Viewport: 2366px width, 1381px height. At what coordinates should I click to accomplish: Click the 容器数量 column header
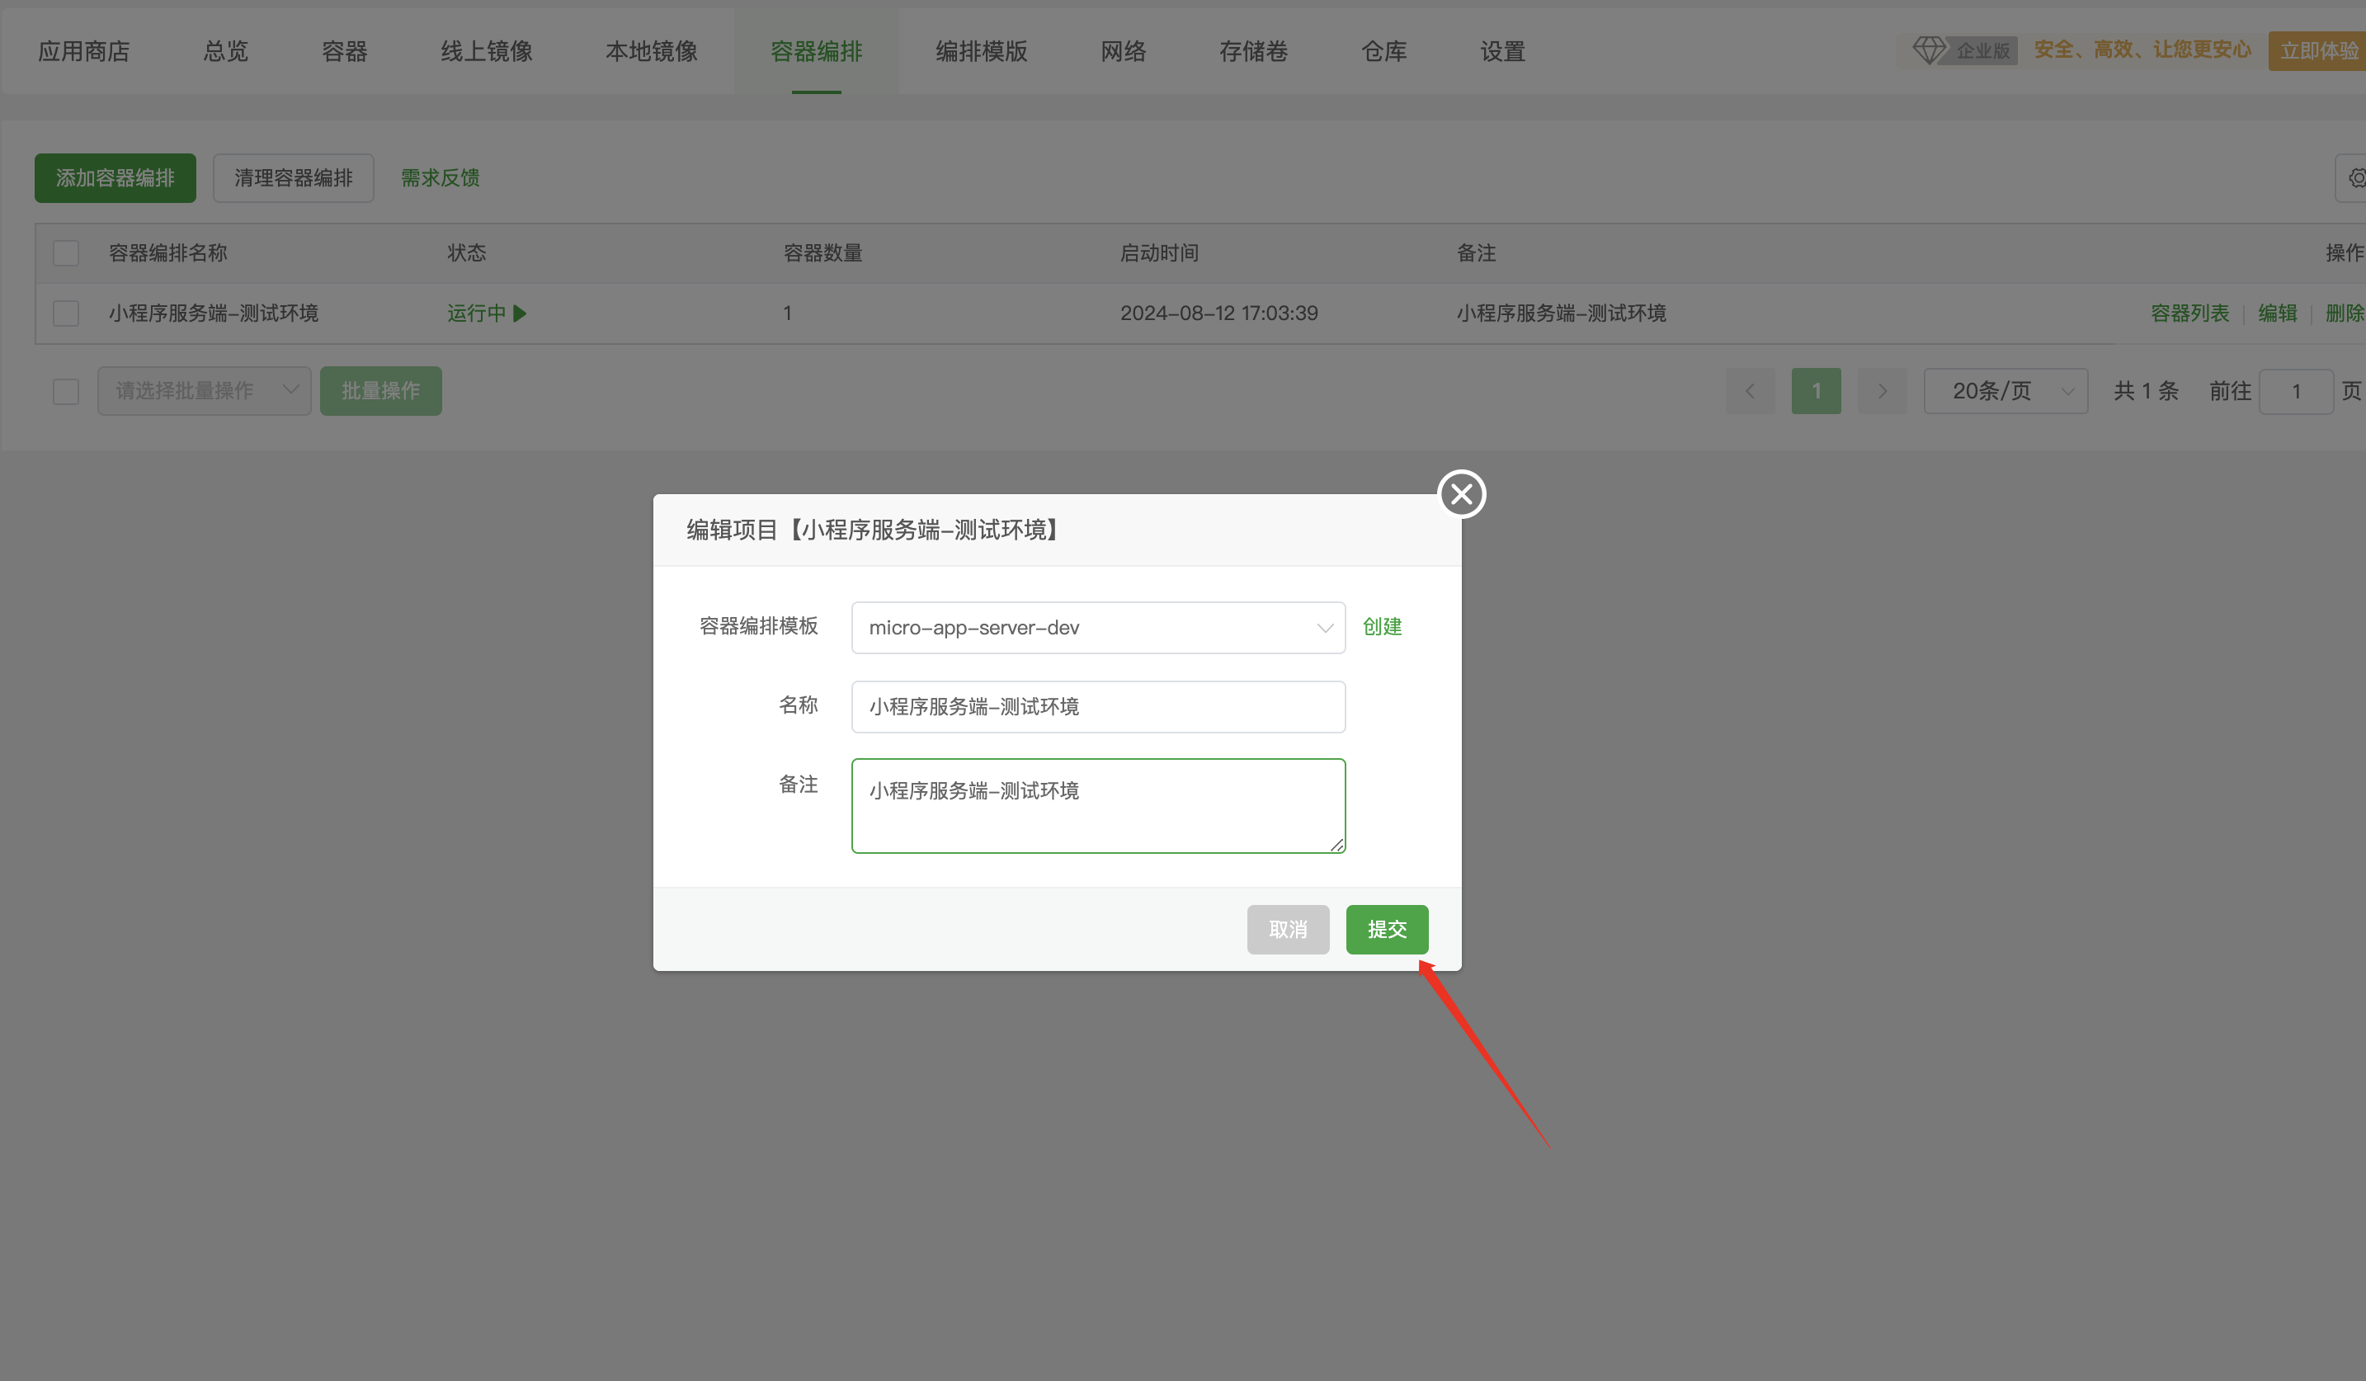[x=822, y=253]
